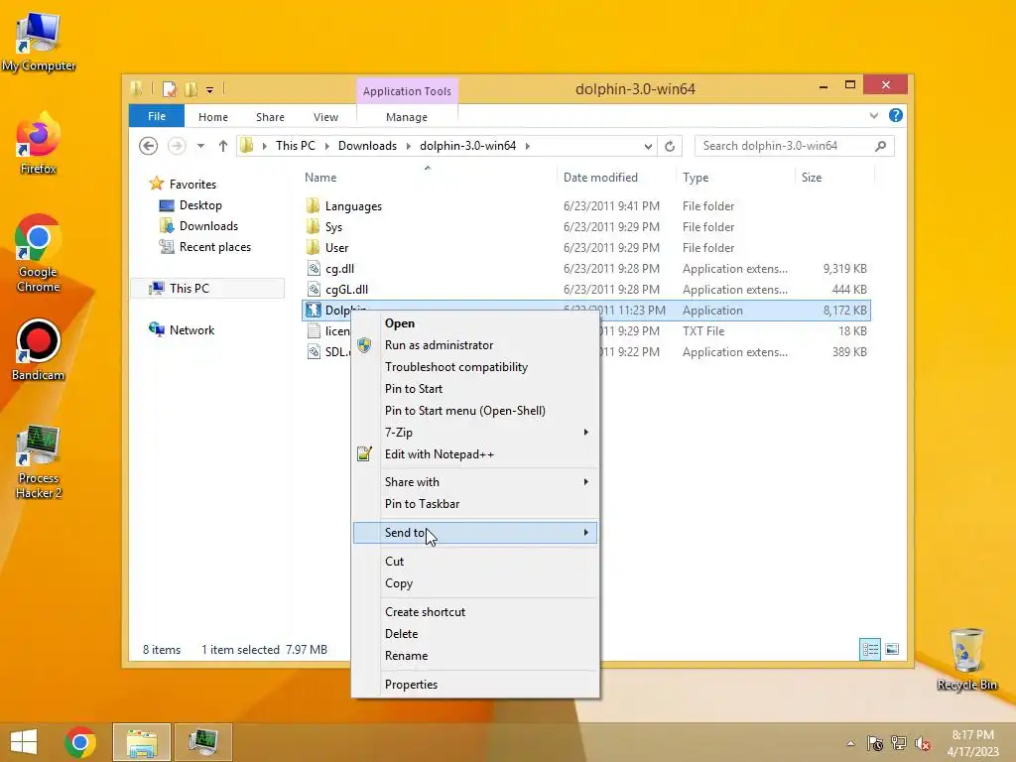1016x762 pixels.
Task: Open the Manage ribbon tab
Action: tap(406, 117)
